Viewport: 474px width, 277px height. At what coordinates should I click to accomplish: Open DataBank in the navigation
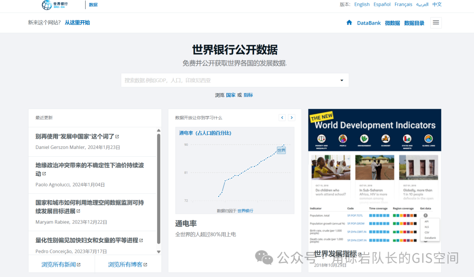click(x=369, y=23)
